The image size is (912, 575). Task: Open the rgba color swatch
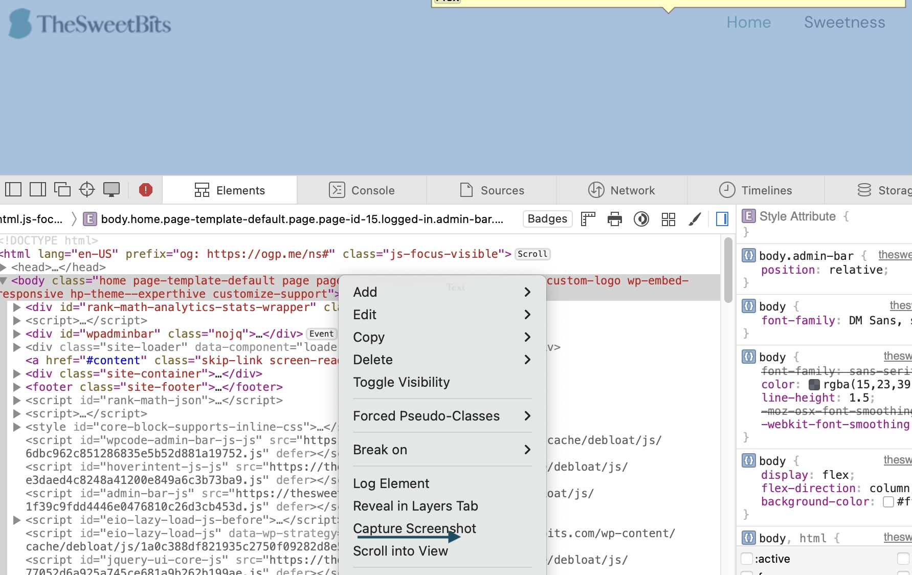click(x=814, y=384)
